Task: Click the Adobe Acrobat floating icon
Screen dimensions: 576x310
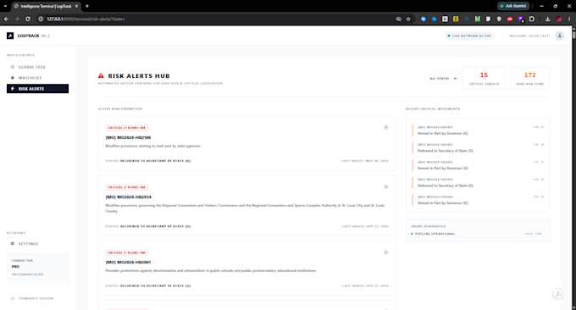Action: (x=557, y=294)
